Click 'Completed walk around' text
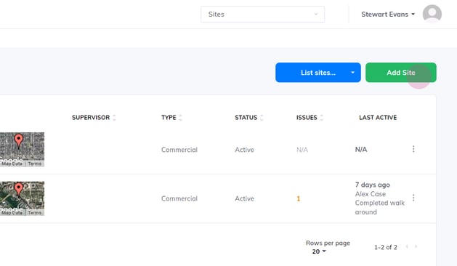Screen dimensions: 457x266 coord(380,207)
